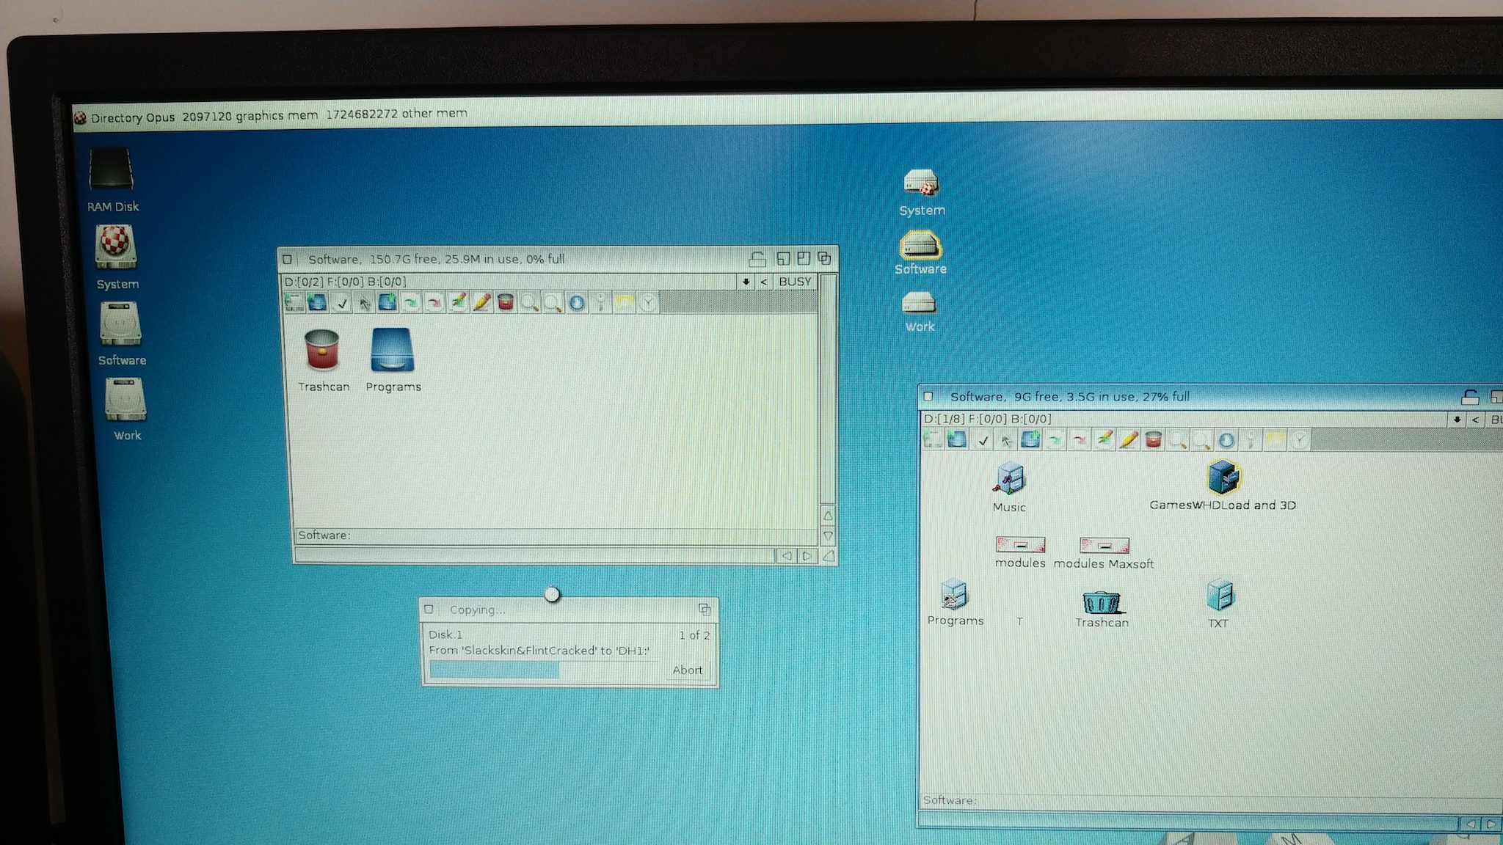Click the Software: path field in the right window
The image size is (1503, 845).
pyautogui.click(x=1211, y=800)
